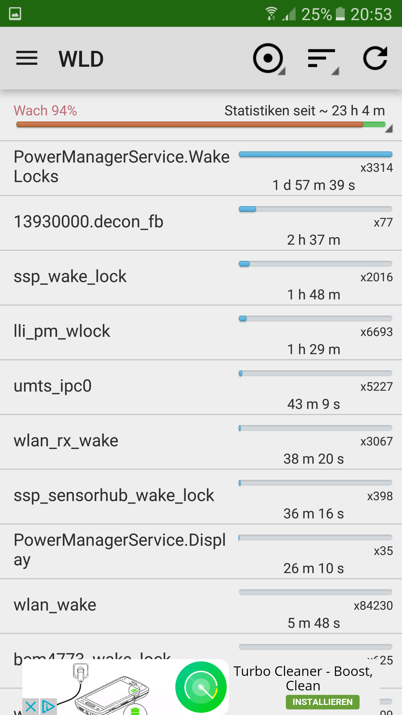Open the sort options icon
This screenshot has width=402, height=715.
[322, 58]
